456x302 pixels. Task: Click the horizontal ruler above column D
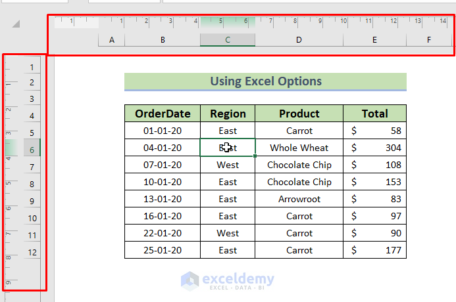pos(299,22)
